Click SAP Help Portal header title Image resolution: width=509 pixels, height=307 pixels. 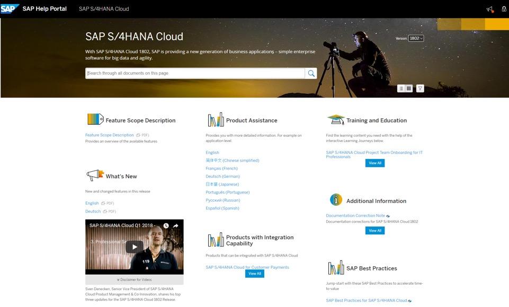(x=44, y=9)
